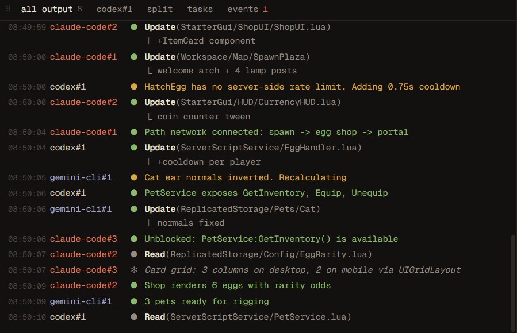This screenshot has width=517, height=333.
Task: Click gemini-cli#1 agent name at 08:50:06
Action: [81, 208]
